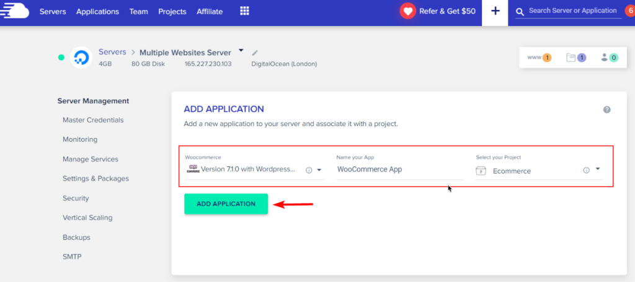
Task: Open the Applications menu
Action: [97, 12]
